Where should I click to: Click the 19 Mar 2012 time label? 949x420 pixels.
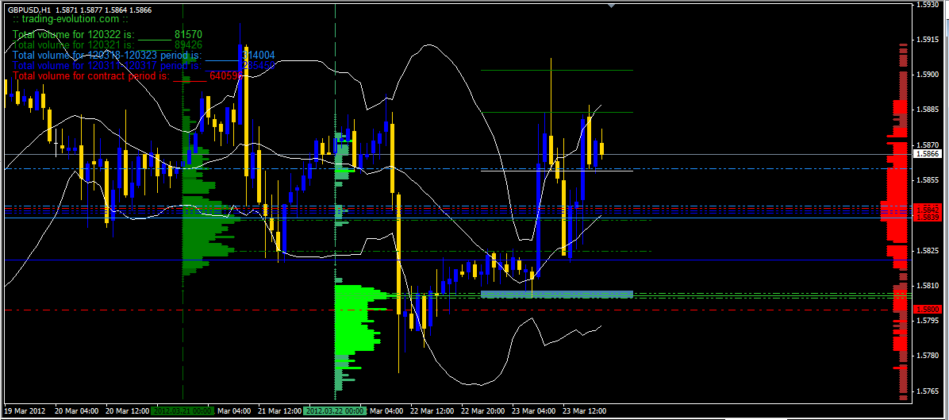pyautogui.click(x=23, y=410)
